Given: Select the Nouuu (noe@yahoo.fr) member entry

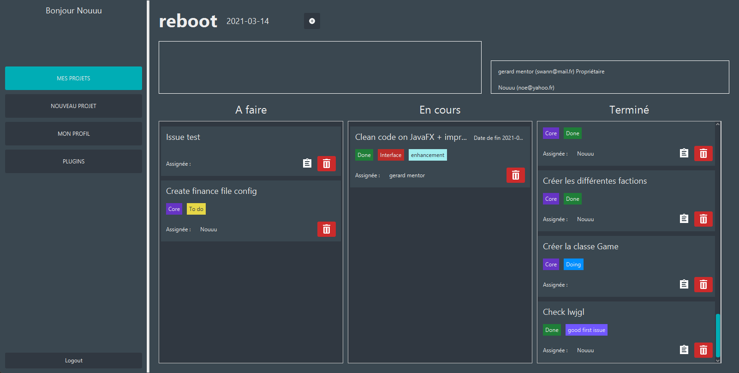Looking at the screenshot, I should [526, 88].
